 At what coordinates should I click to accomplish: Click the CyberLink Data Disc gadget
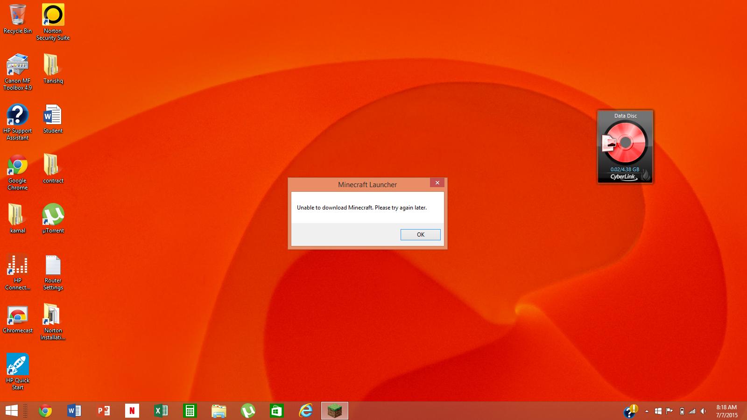625,147
